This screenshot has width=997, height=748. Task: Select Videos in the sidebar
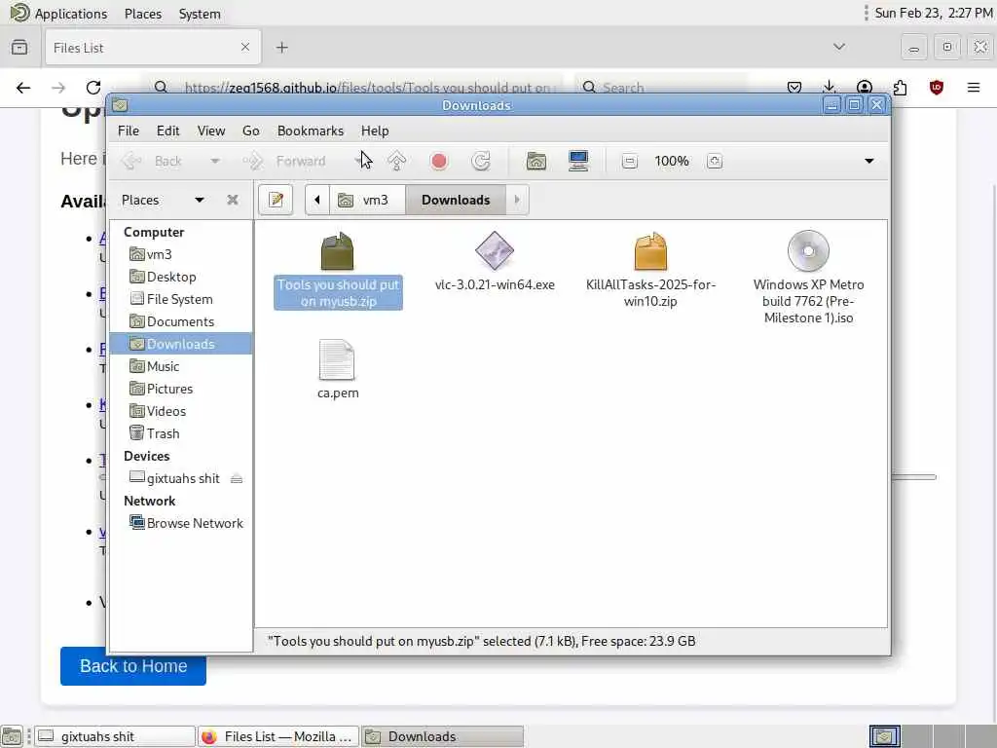180,412
